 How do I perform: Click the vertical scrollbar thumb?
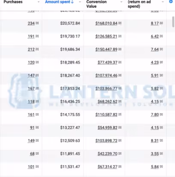(173, 22)
